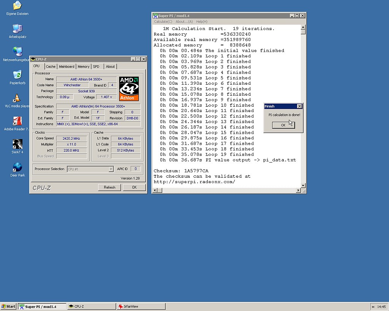Viewport: 389px width, 311px height.
Task: Switch to the Memory tab in CPU-Z
Action: click(x=83, y=66)
